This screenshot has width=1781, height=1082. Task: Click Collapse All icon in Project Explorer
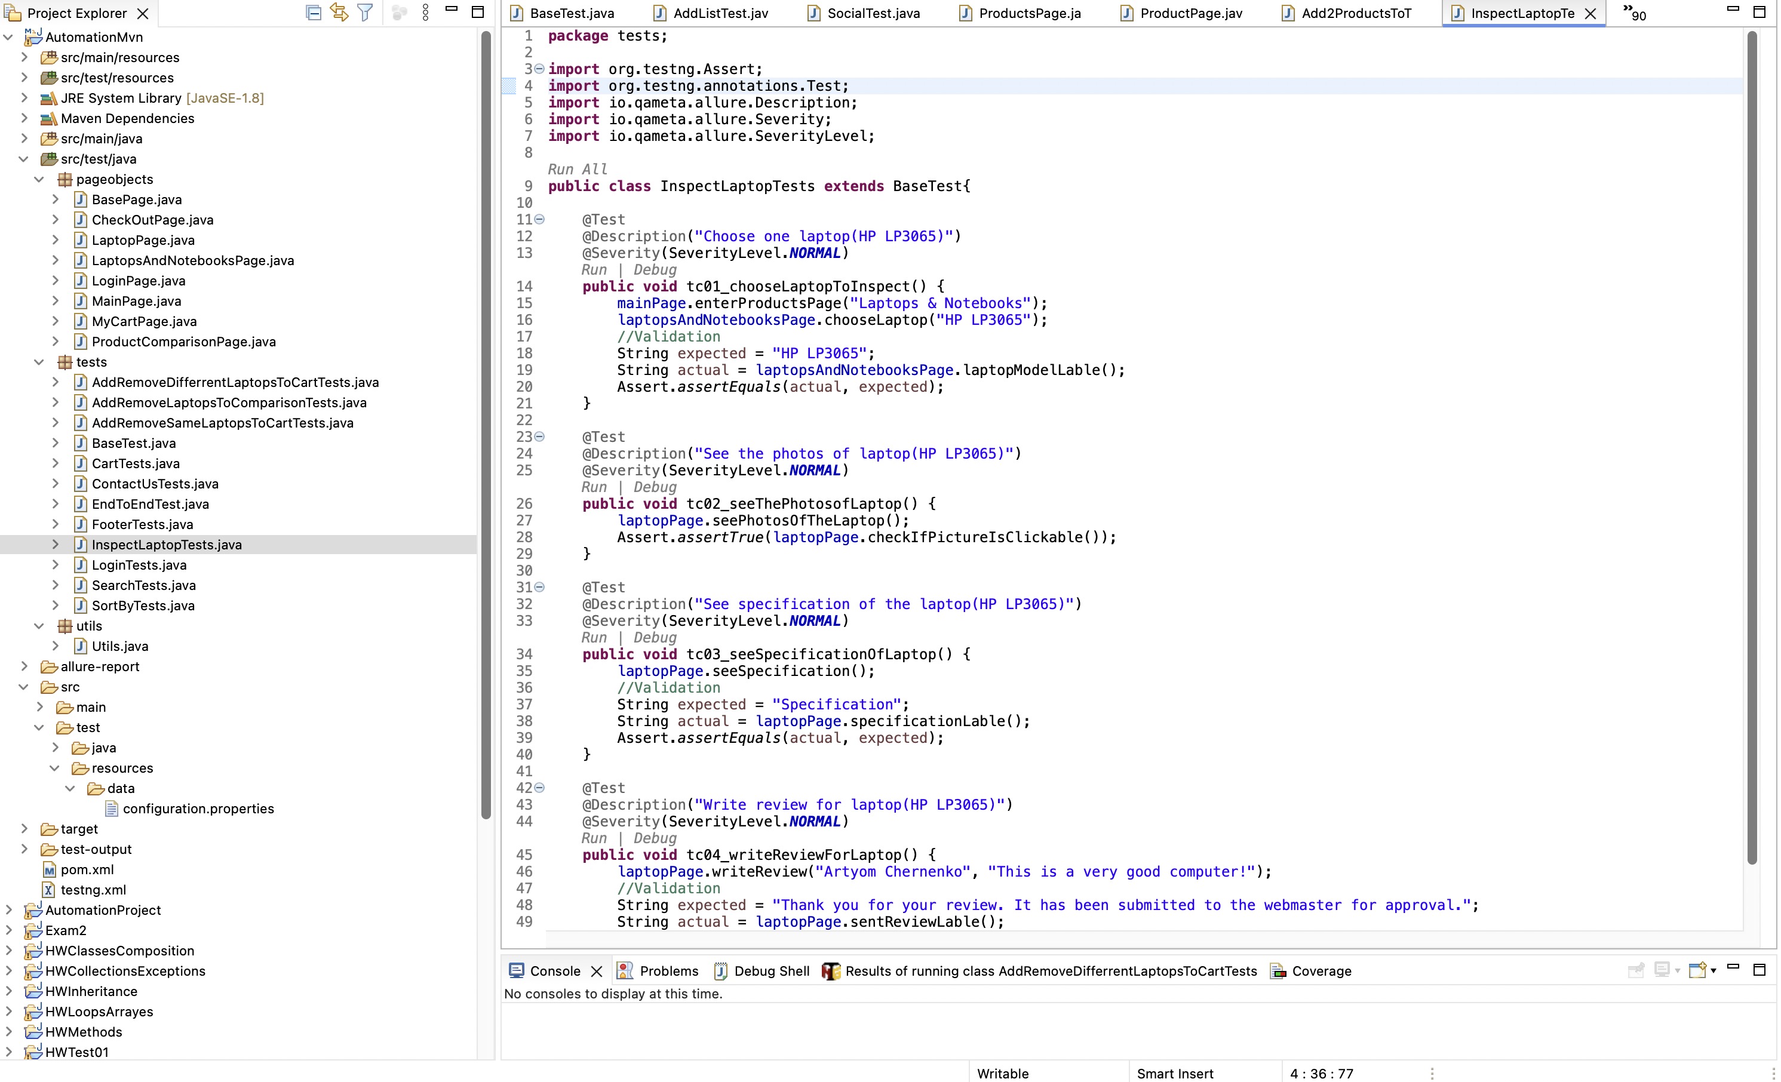coord(313,13)
